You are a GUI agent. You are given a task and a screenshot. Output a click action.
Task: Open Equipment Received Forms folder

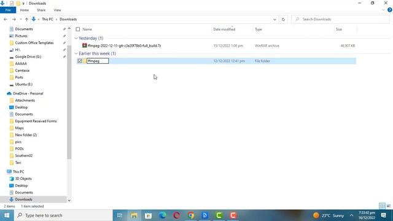click(36, 121)
